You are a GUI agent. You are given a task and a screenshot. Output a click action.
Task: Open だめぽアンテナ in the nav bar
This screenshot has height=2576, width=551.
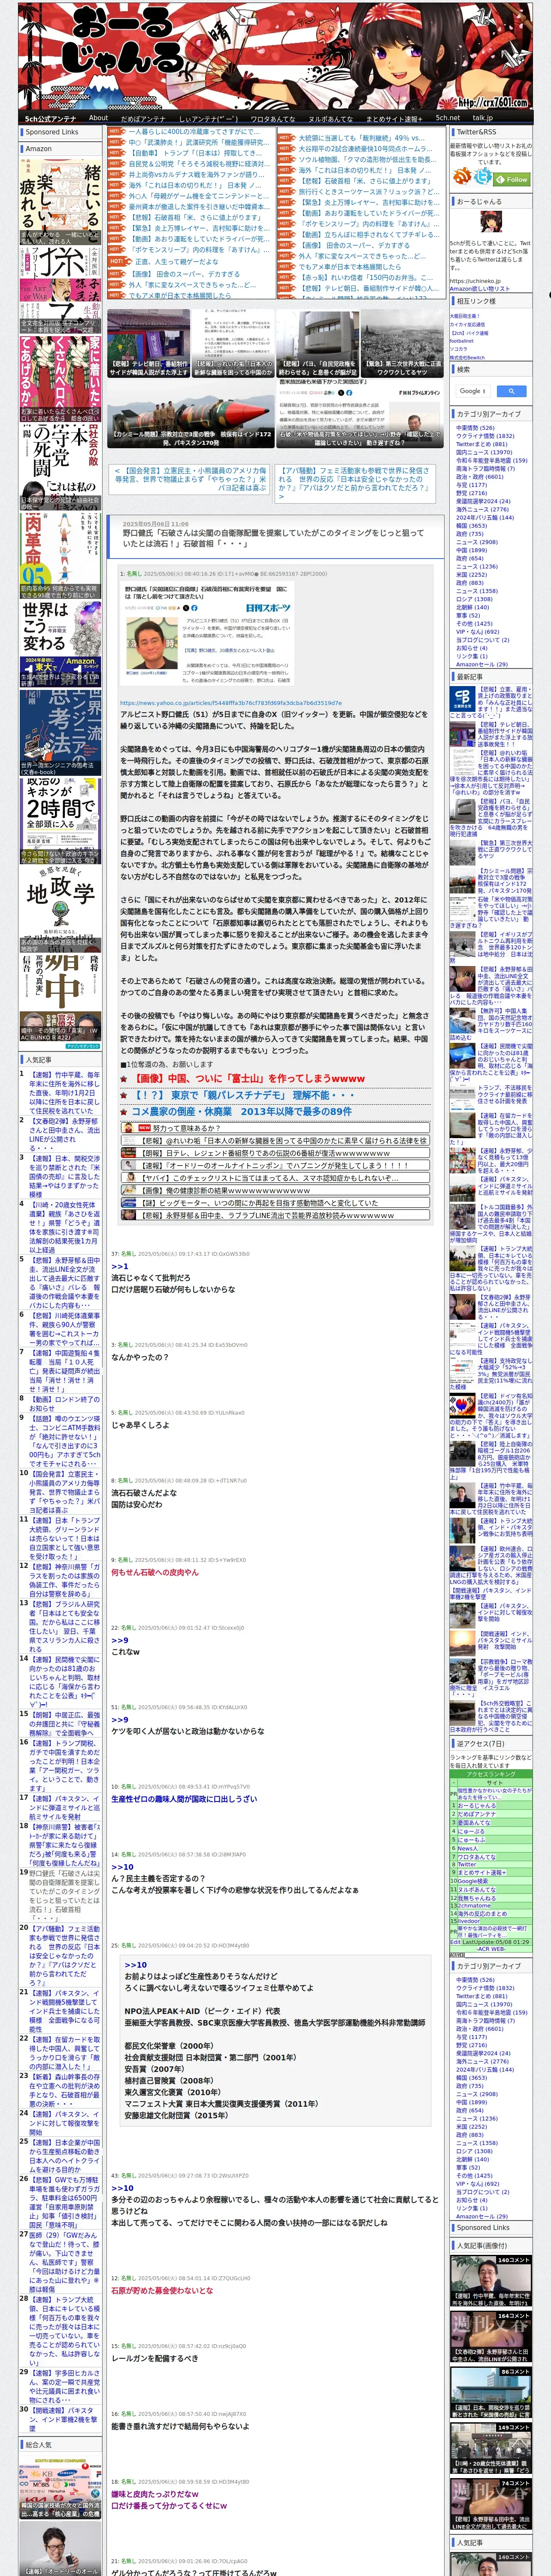point(143,118)
